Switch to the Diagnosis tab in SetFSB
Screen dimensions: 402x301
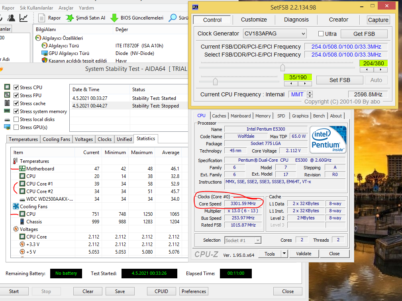tap(296, 20)
